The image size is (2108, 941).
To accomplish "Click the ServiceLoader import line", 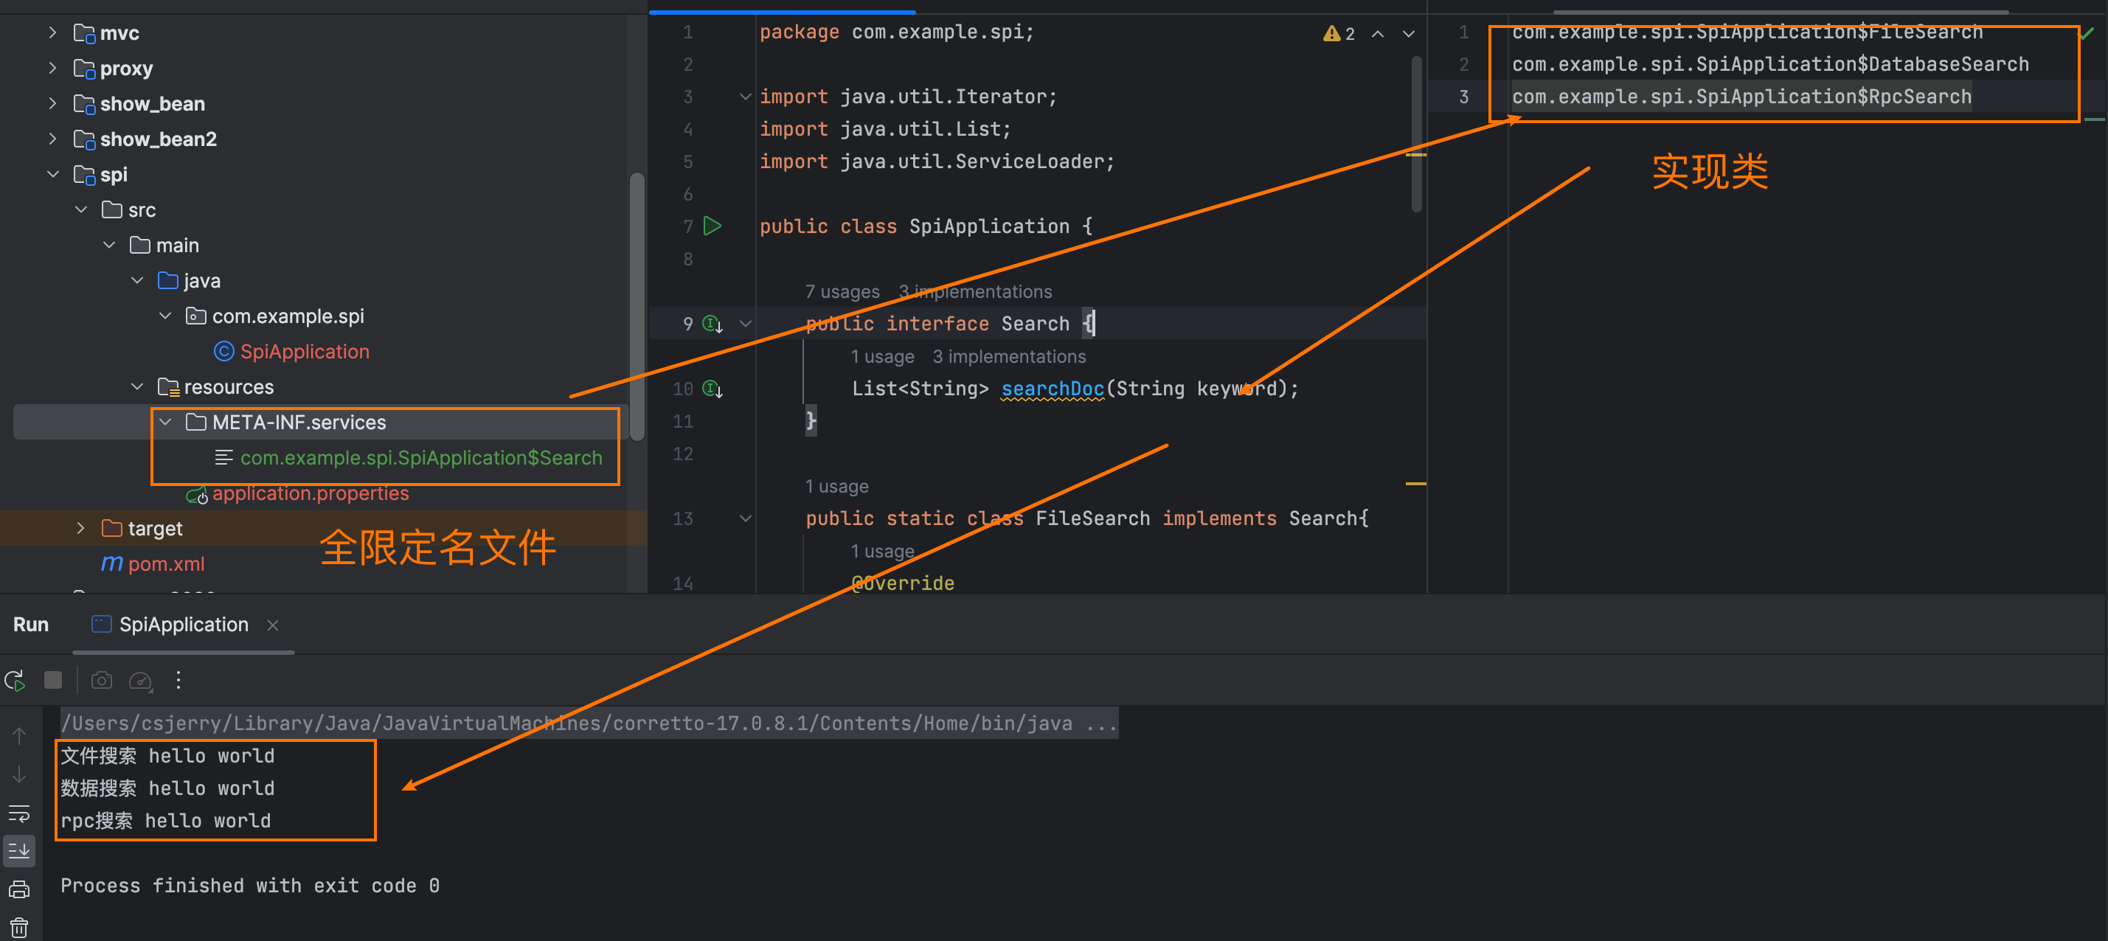I will [x=937, y=162].
